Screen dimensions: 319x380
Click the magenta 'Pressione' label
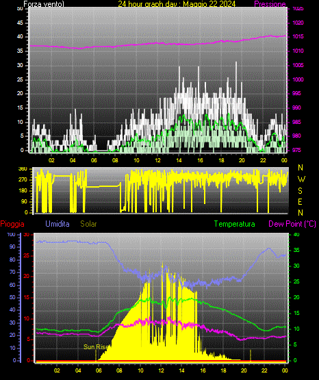point(270,4)
